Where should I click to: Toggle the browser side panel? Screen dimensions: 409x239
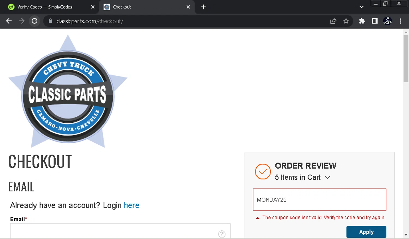click(x=375, y=21)
